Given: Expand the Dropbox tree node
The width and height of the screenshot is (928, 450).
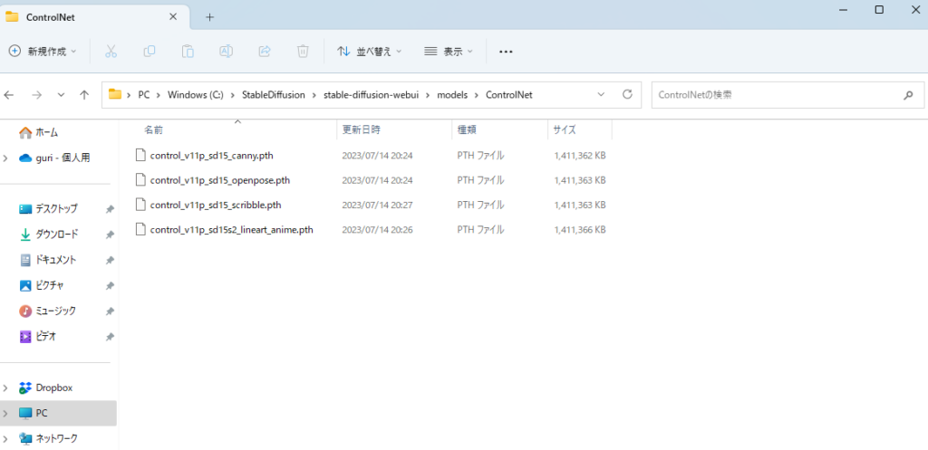Looking at the screenshot, I should (7, 388).
